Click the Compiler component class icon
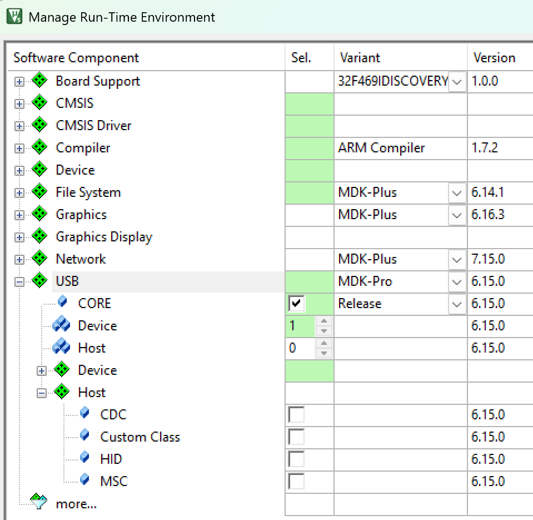Image resolution: width=533 pixels, height=520 pixels. click(x=40, y=147)
